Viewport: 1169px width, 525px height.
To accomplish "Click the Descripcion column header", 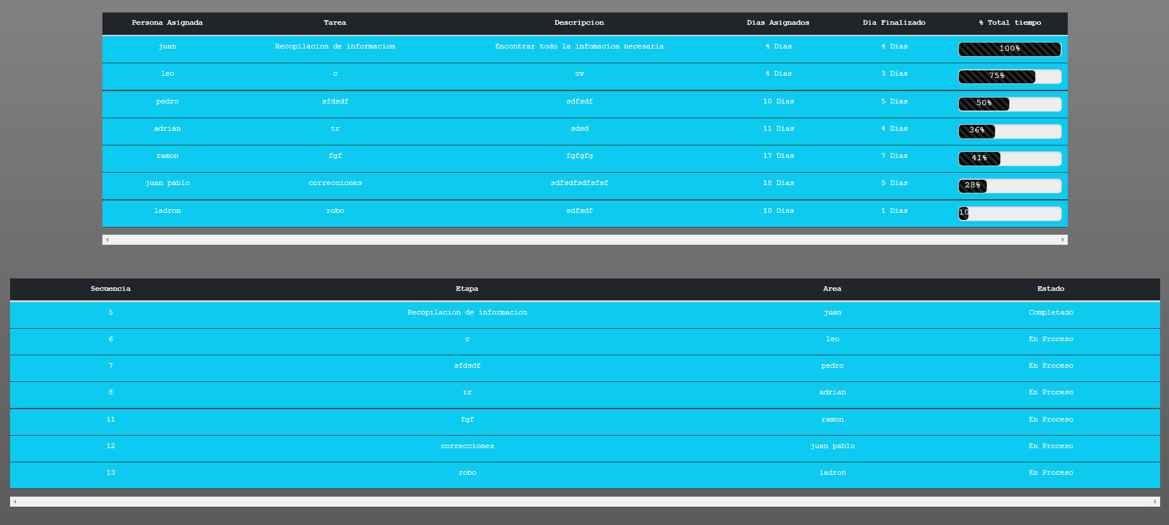I will click(x=579, y=22).
